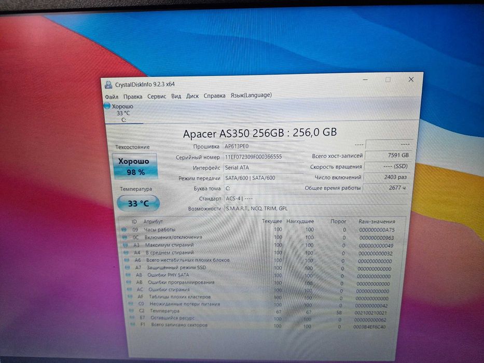Screen dimensions: 484x363
Task: Click the Хорошо 98 % health status button
Action: [x=135, y=166]
